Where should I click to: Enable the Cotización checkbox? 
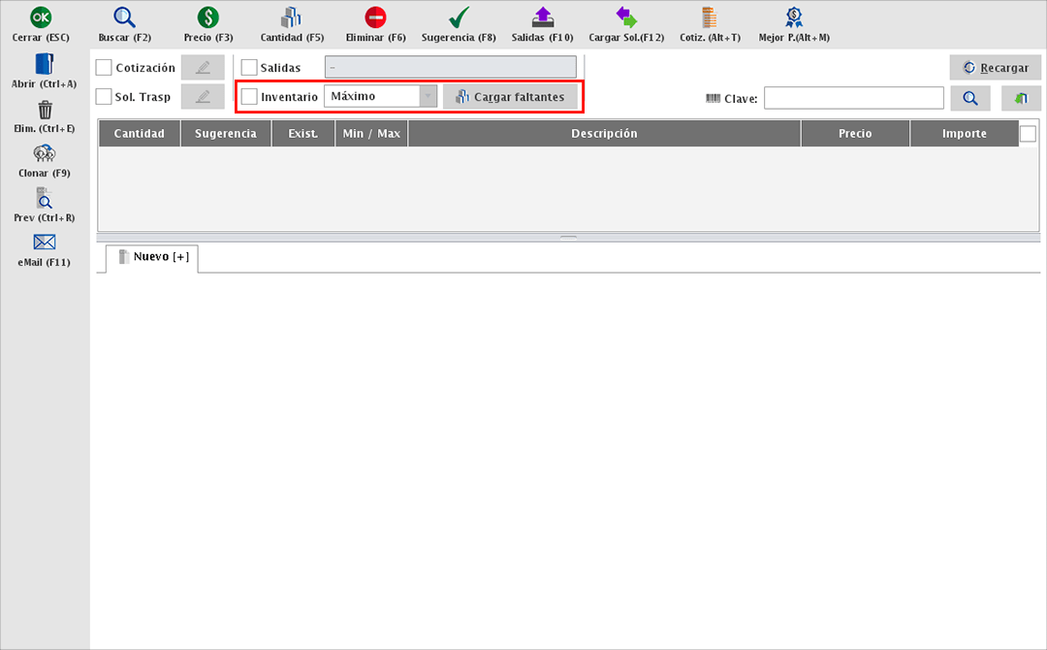105,68
